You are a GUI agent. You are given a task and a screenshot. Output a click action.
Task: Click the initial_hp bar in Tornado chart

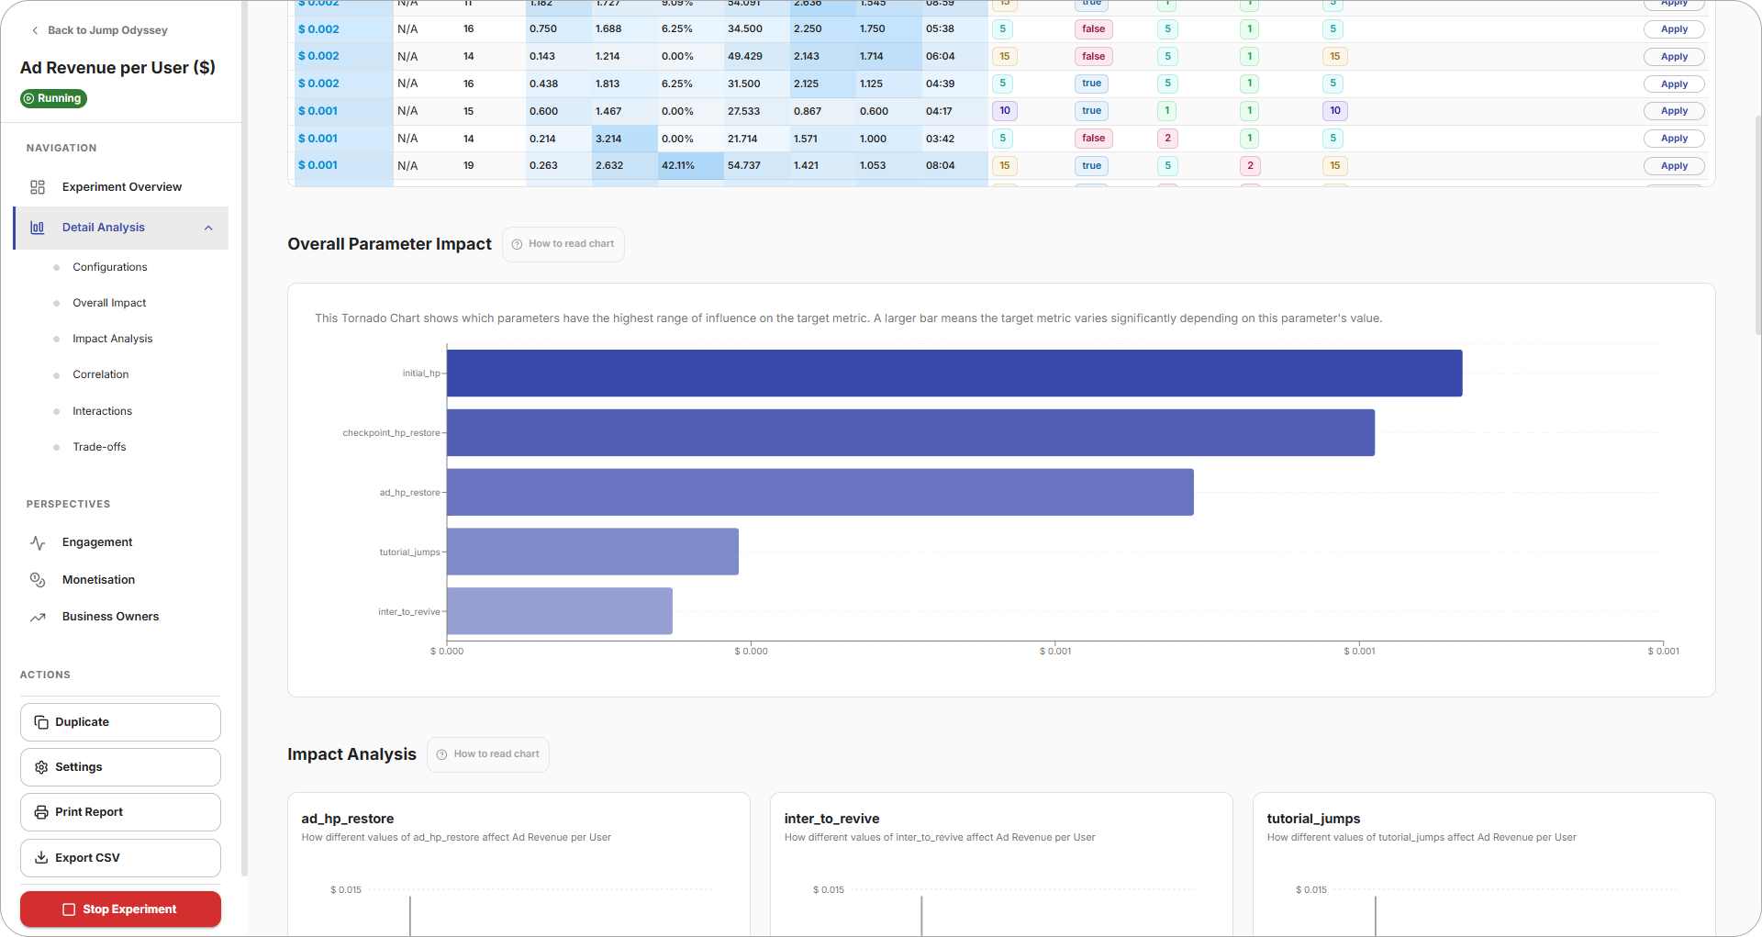click(953, 374)
